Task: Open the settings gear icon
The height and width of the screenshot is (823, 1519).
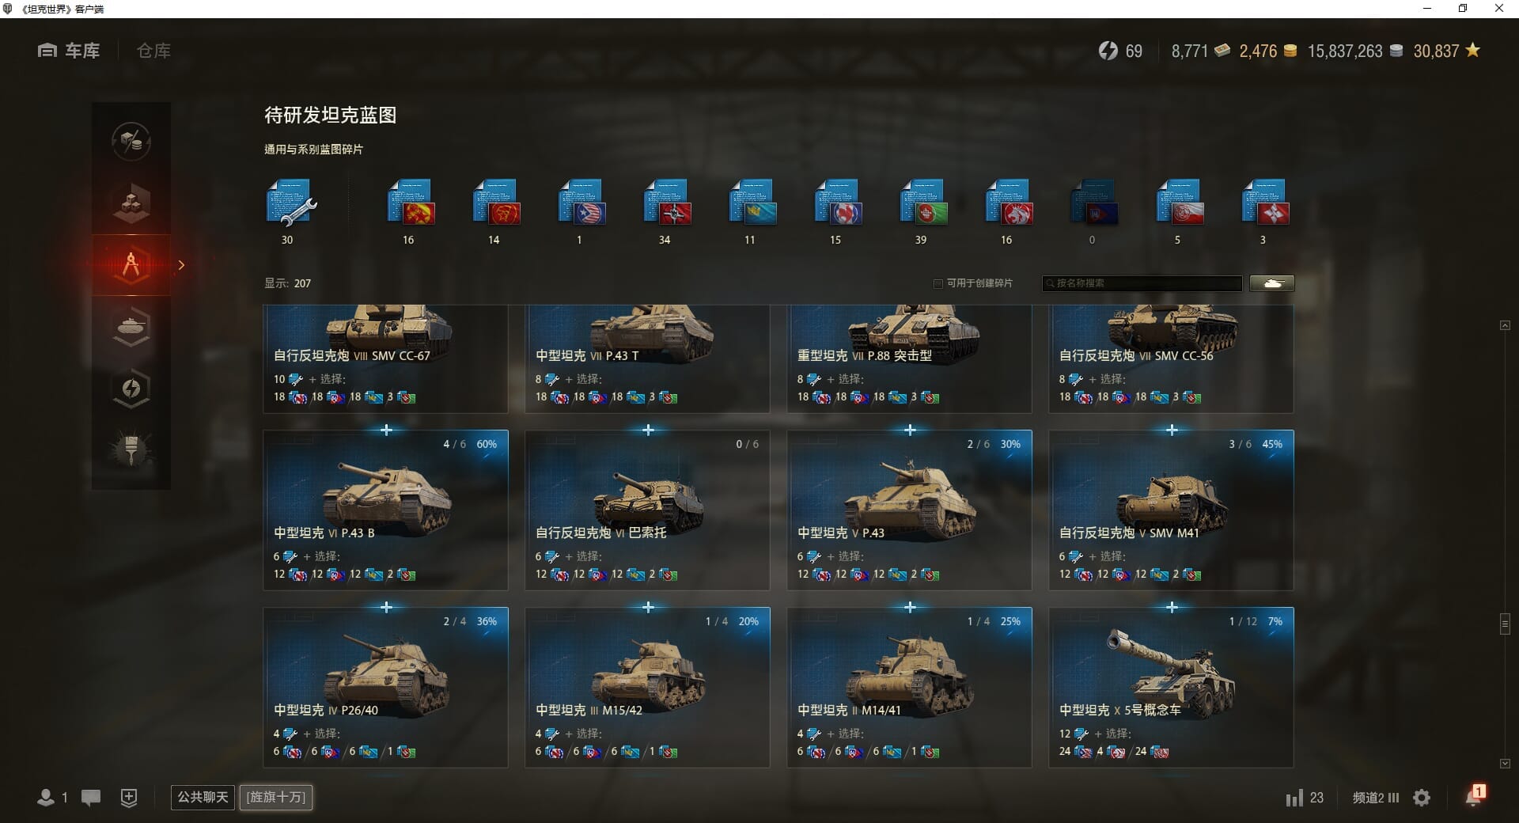Action: [x=1422, y=798]
